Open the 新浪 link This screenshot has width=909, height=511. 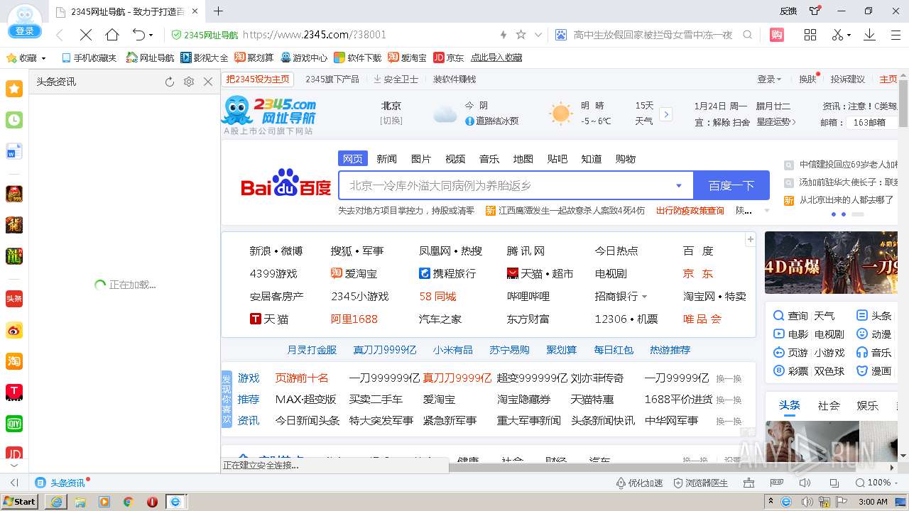pyautogui.click(x=260, y=251)
